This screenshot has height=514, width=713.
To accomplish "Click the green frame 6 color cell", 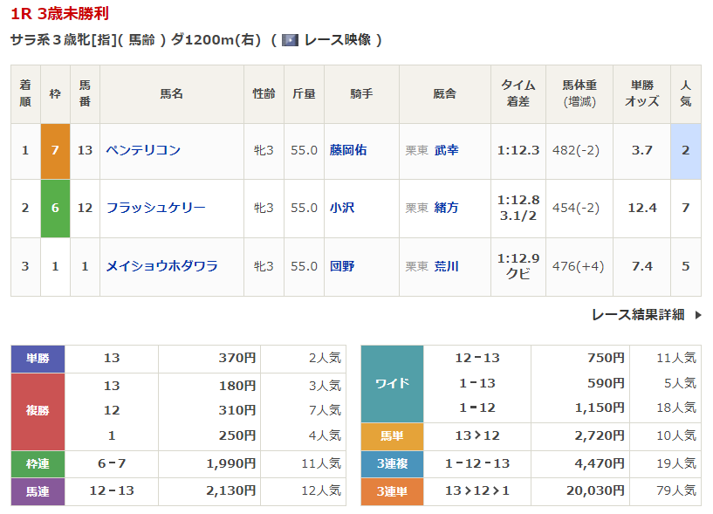I will tap(55, 208).
